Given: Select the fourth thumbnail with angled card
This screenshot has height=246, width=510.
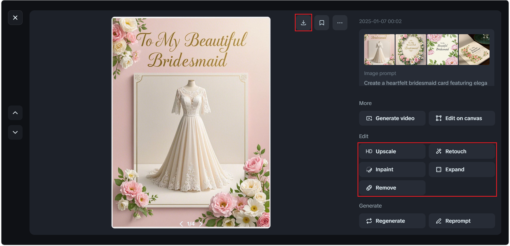Looking at the screenshot, I should (474, 49).
